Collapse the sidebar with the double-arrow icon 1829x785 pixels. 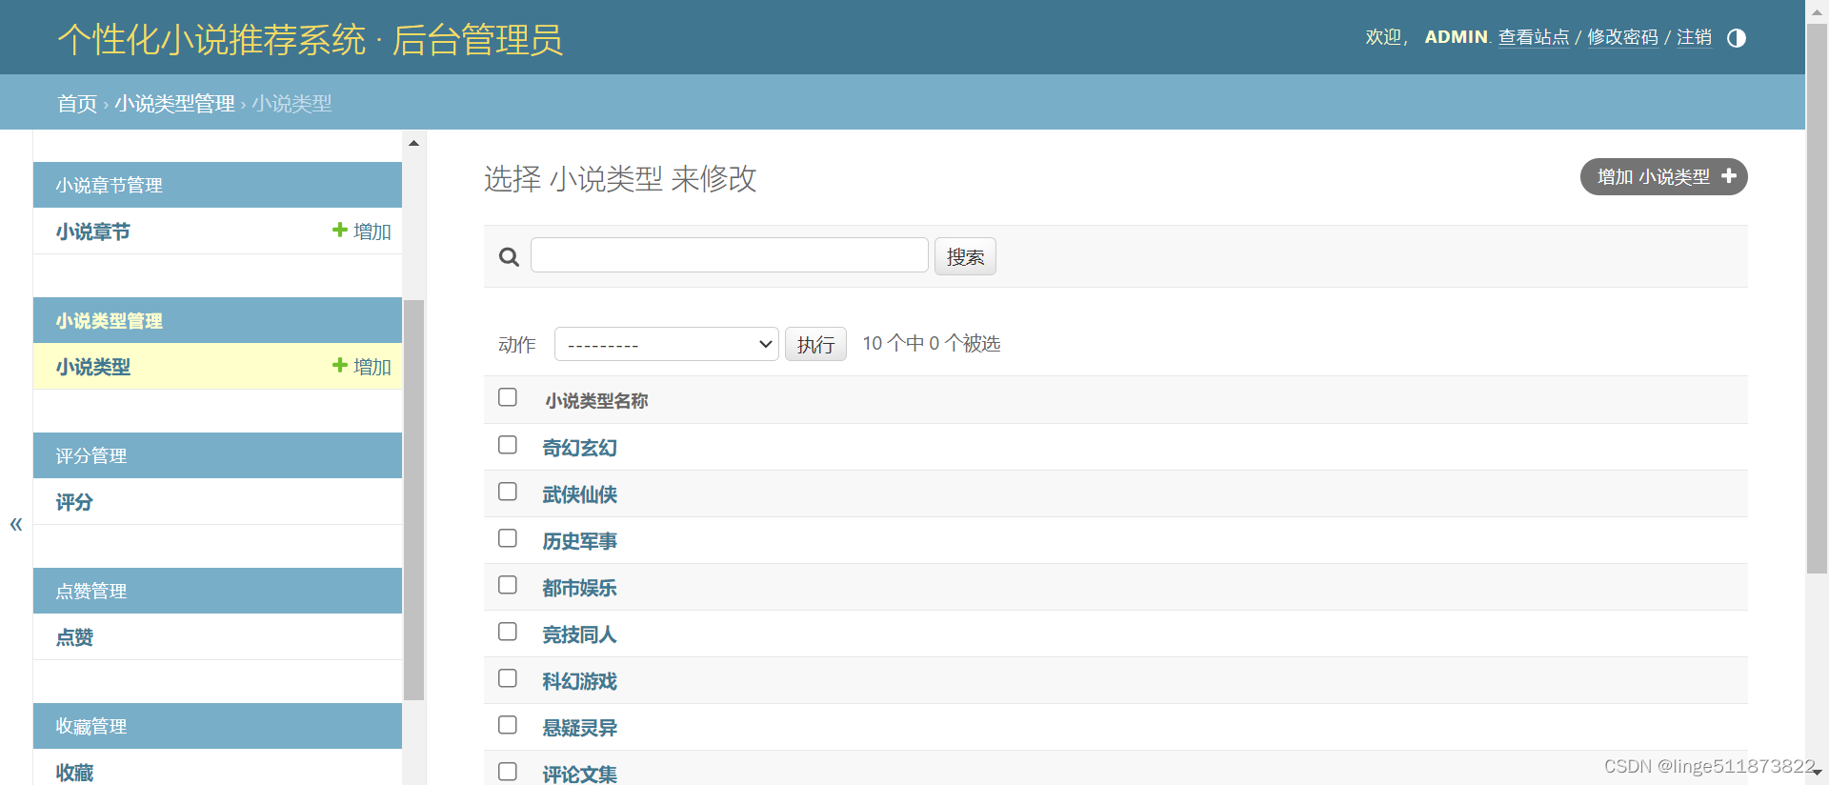16,524
